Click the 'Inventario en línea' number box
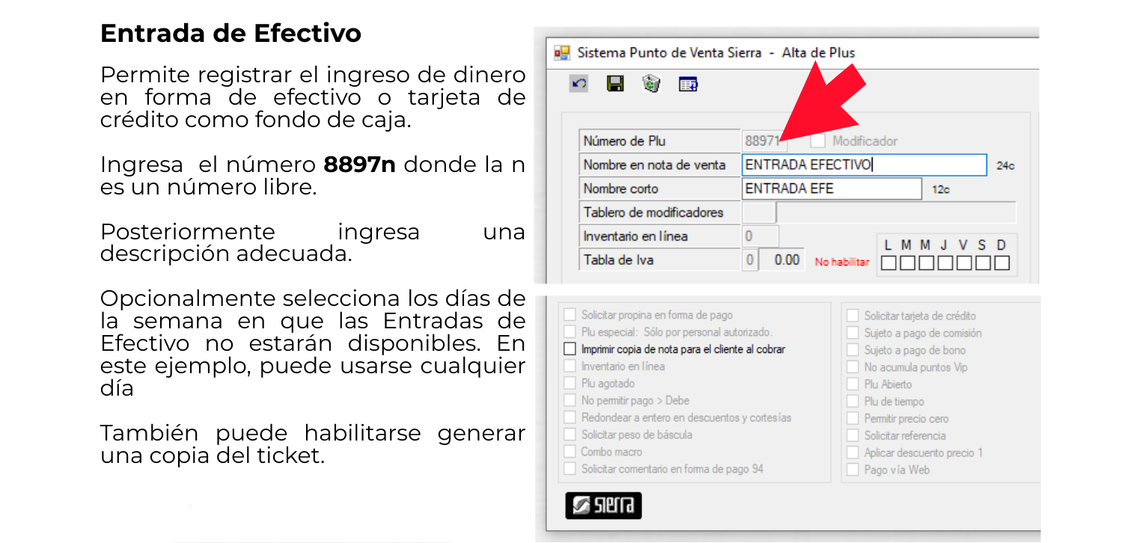 [760, 236]
